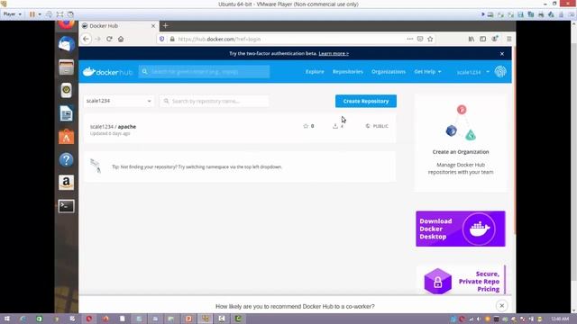
Task: Launch Rhythmbox from the Ubuntu dock
Action: click(x=66, y=90)
